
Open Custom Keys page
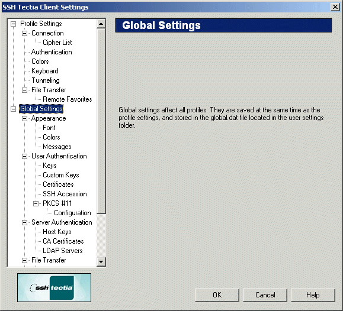point(61,175)
